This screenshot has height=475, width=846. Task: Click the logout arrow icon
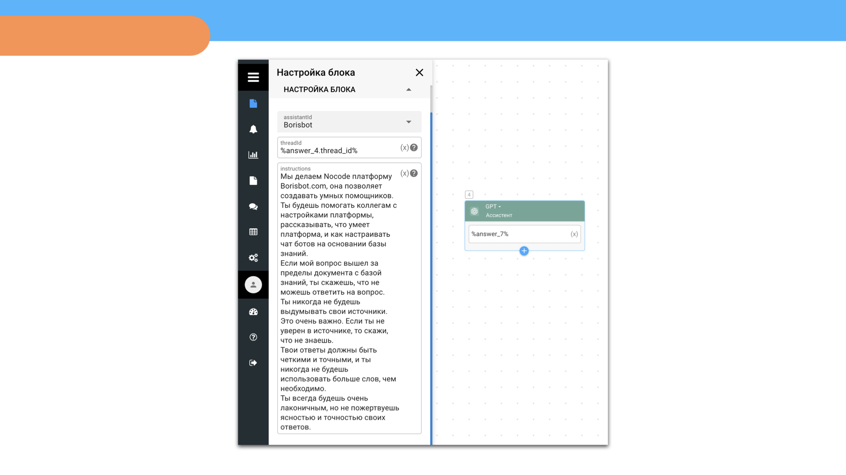coord(253,363)
